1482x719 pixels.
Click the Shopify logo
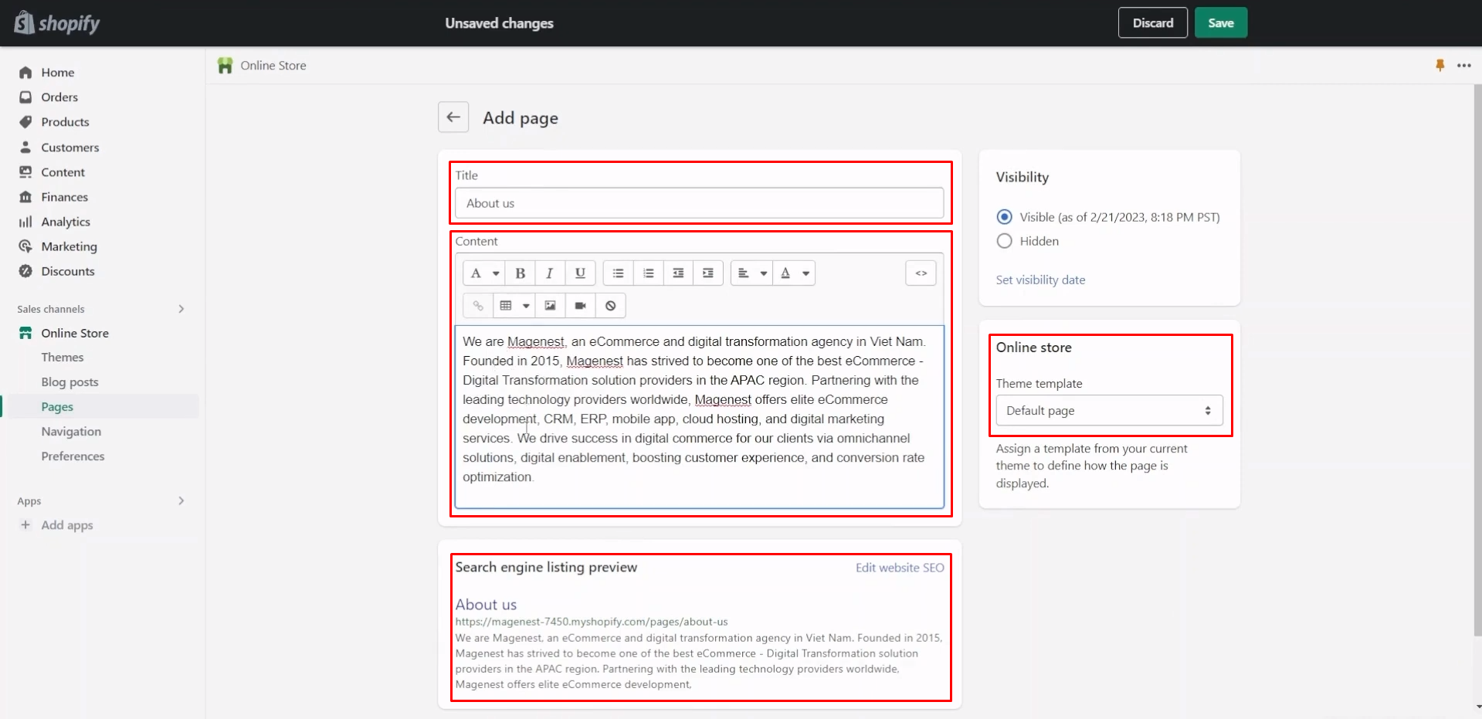click(x=57, y=23)
